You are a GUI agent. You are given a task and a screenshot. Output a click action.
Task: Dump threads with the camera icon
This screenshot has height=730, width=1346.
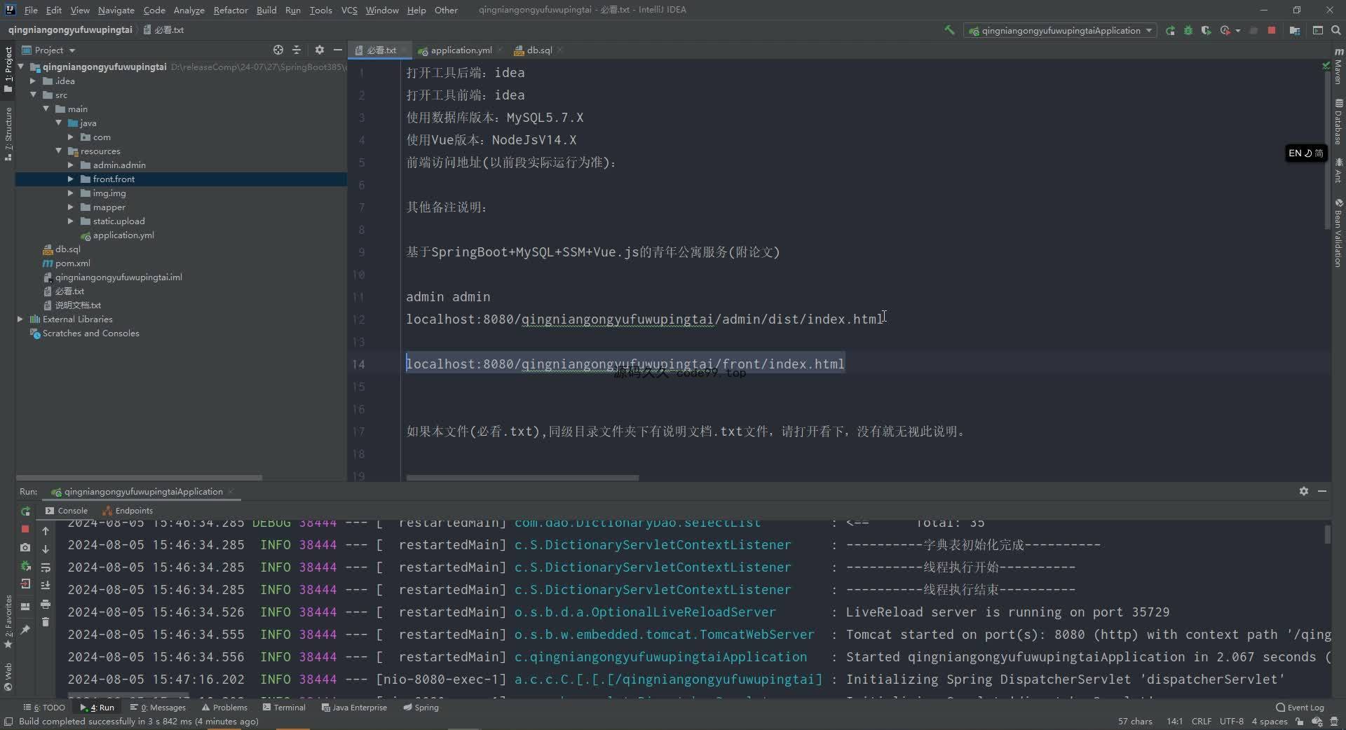tap(25, 548)
